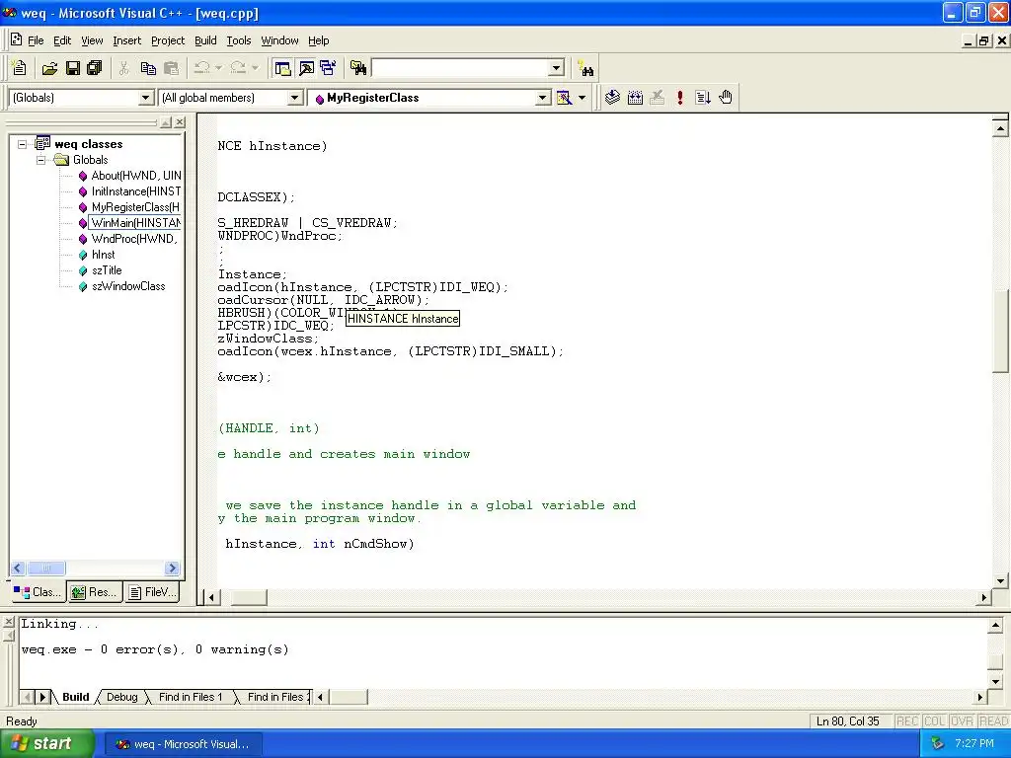This screenshot has width=1011, height=758.
Task: Launch Find in Files icon
Action: point(358,68)
